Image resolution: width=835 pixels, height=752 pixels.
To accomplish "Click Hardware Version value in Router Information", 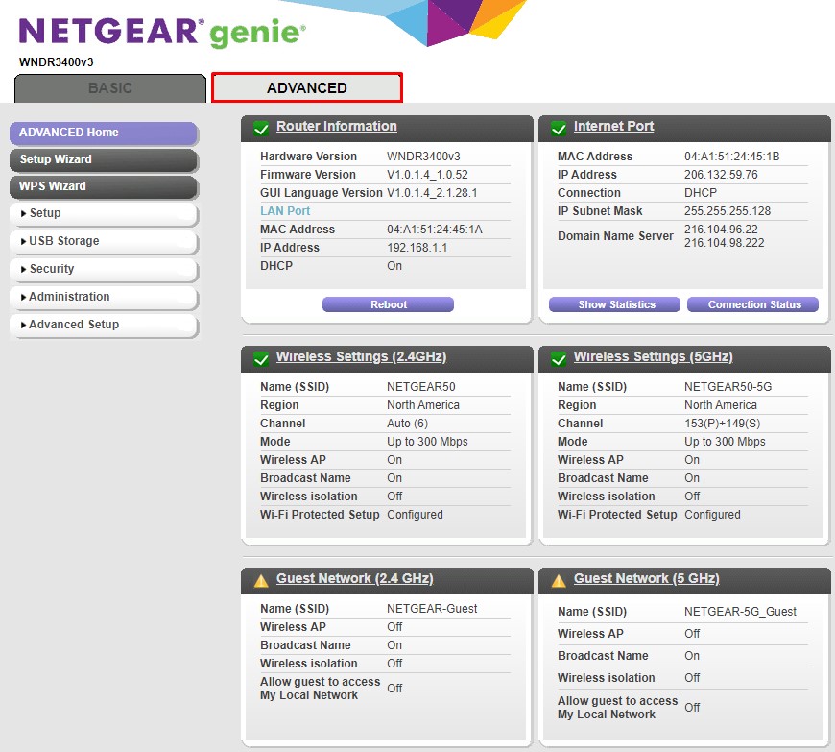I will click(x=423, y=157).
